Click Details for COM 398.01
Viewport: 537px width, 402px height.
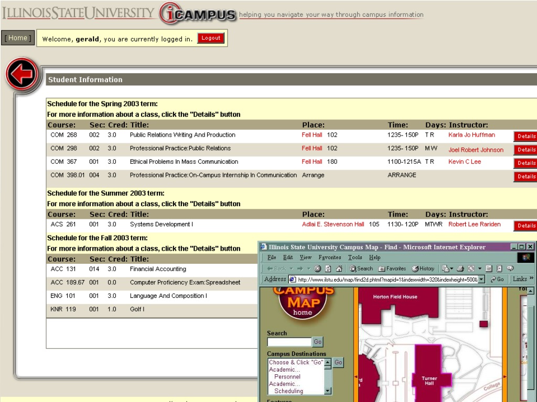click(526, 176)
